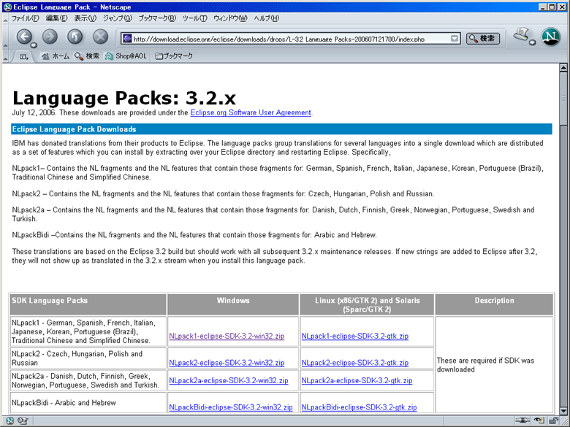Click the 'Linux (x86/GTK 2) and Solaris' column header
Viewport: 570px width, 427px height.
(367, 304)
